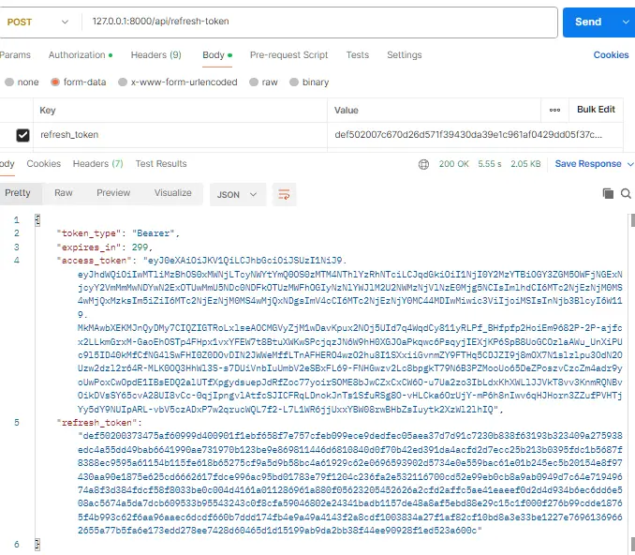Open the response Cookies tab
Viewport: 635px width, 555px height.
point(44,164)
